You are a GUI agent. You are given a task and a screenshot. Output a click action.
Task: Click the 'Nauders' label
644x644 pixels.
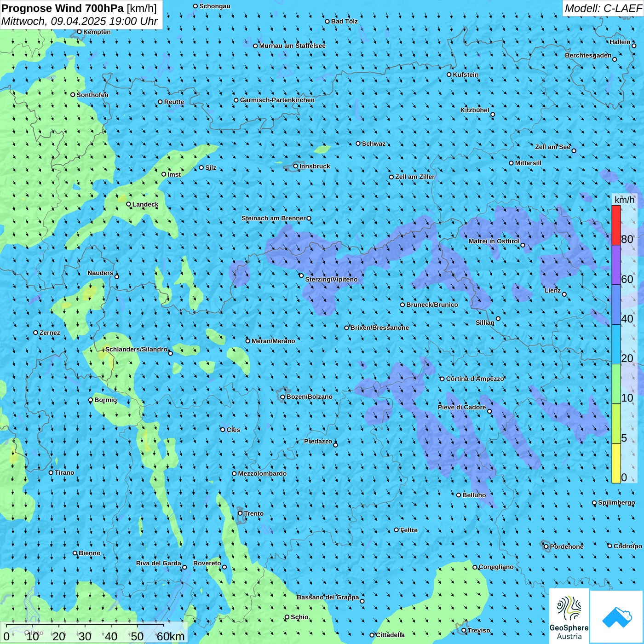(100, 273)
